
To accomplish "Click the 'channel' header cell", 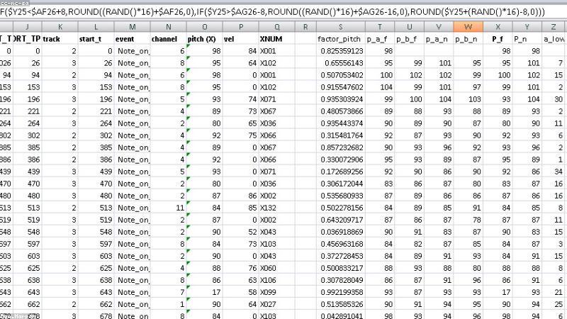I will click(x=169, y=39).
